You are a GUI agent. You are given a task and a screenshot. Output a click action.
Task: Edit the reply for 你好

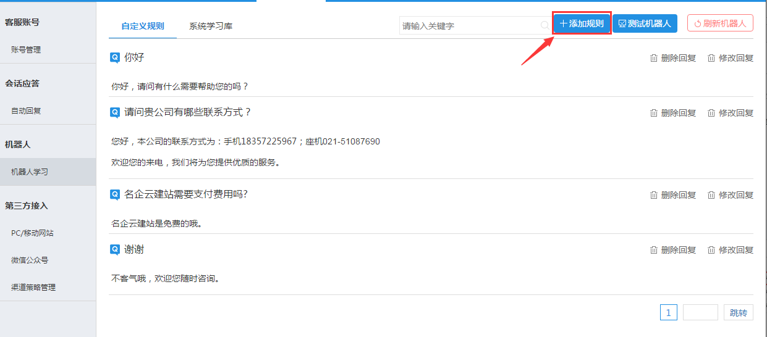(730, 58)
